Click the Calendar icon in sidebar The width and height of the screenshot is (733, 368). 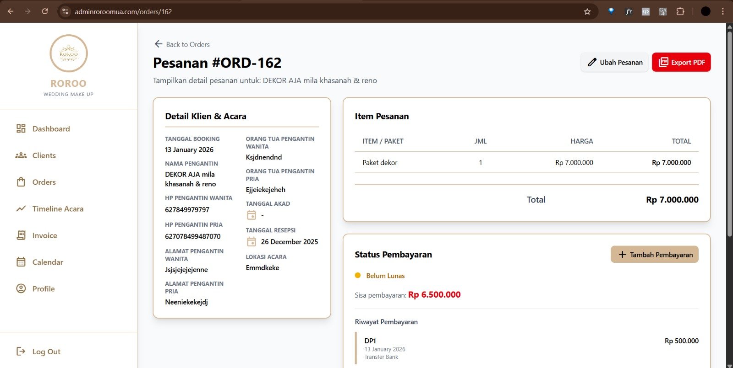click(x=21, y=262)
